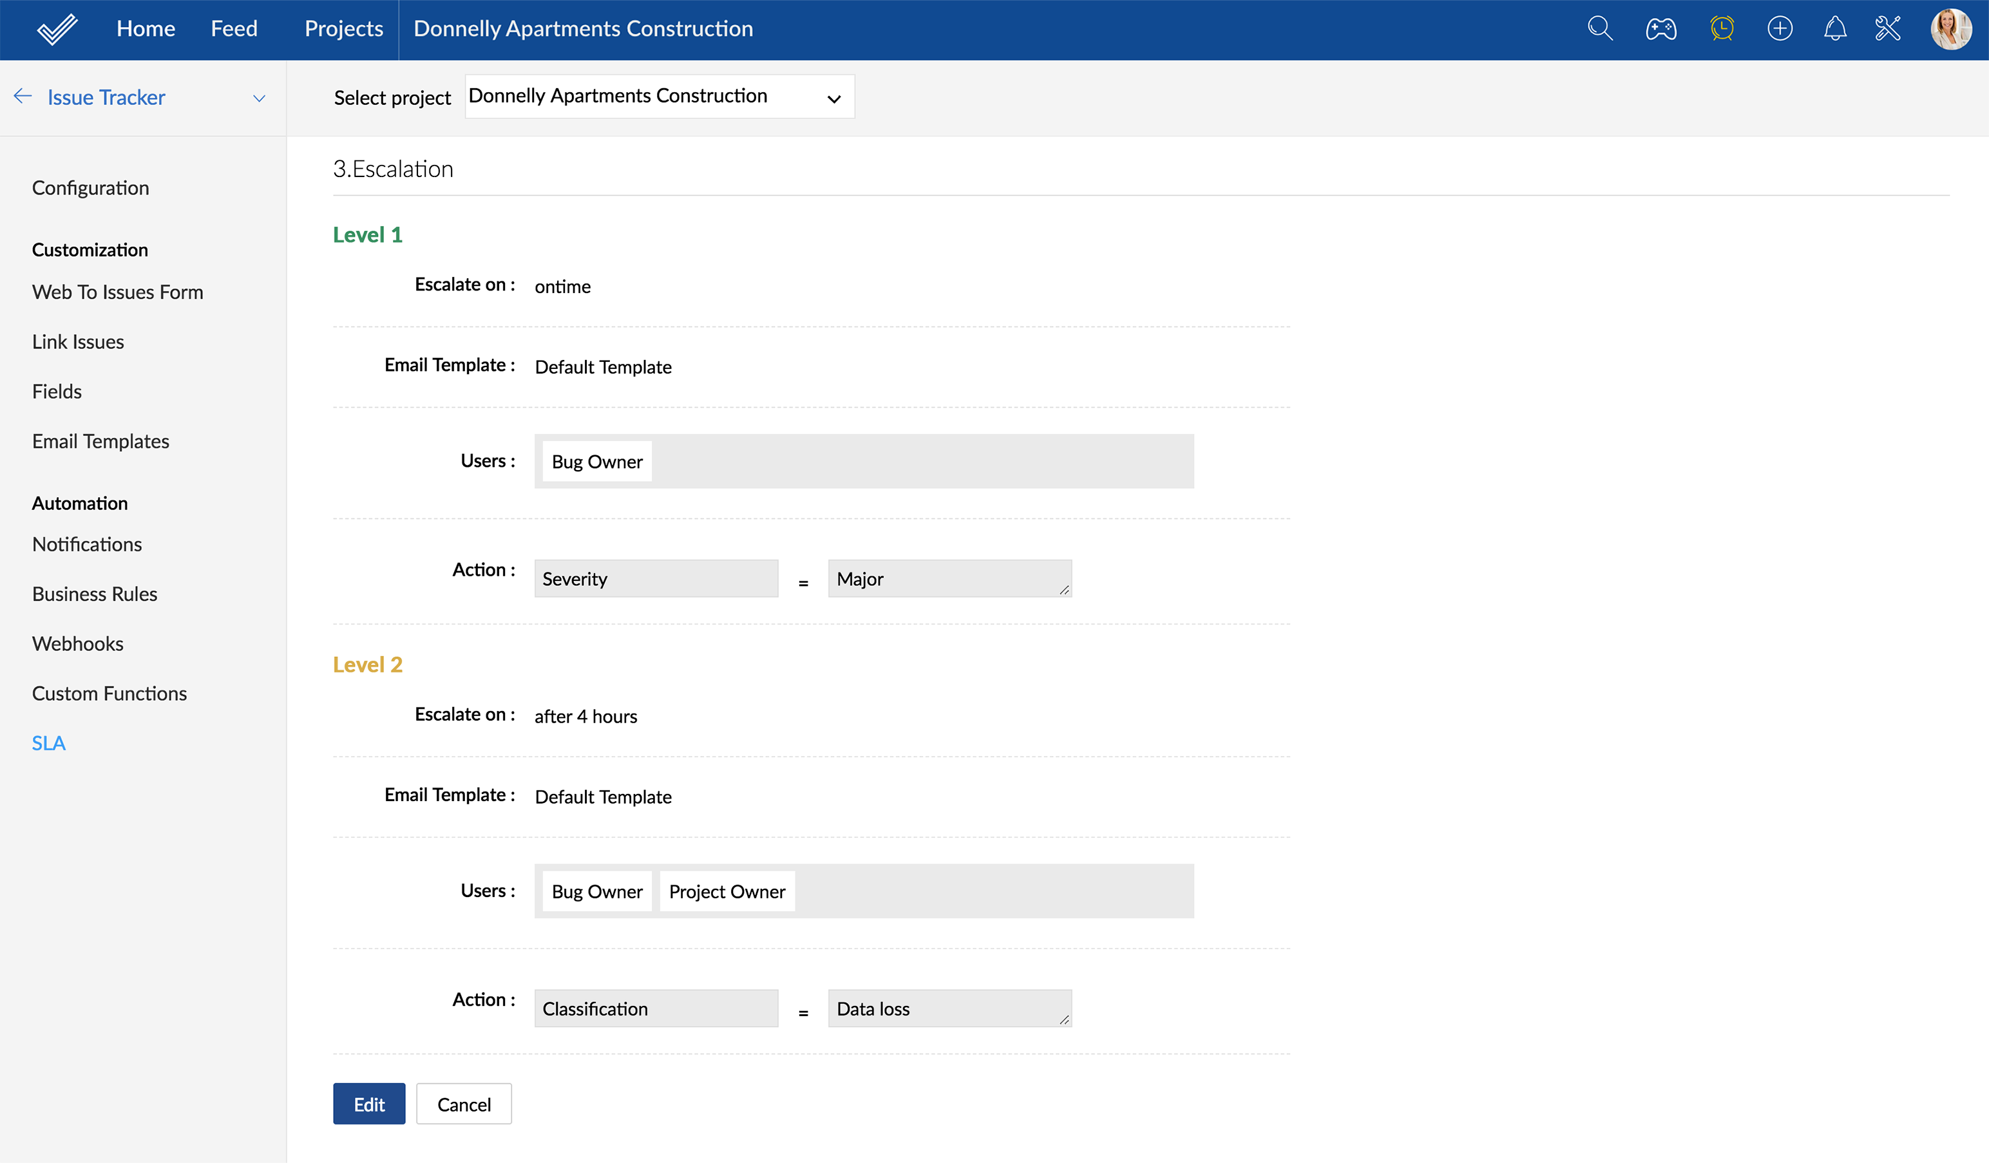Open Configuration in the sidebar
The width and height of the screenshot is (1989, 1163).
[91, 188]
